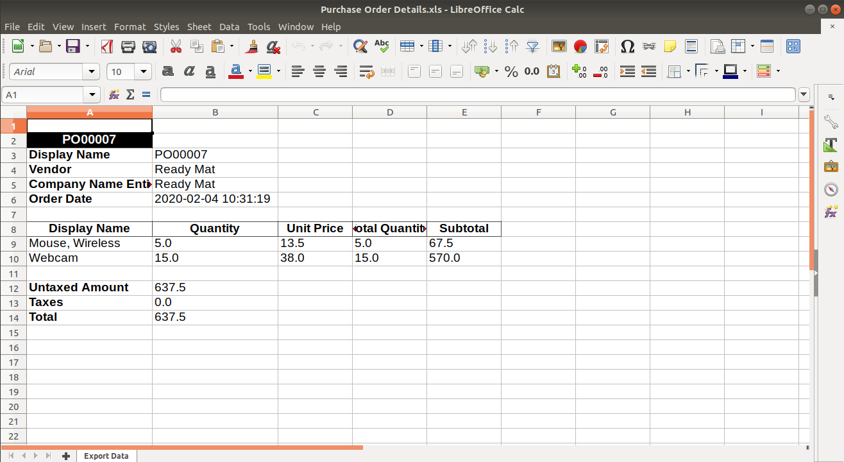Click the formula input line
The height and width of the screenshot is (462, 844).
pyautogui.click(x=478, y=95)
